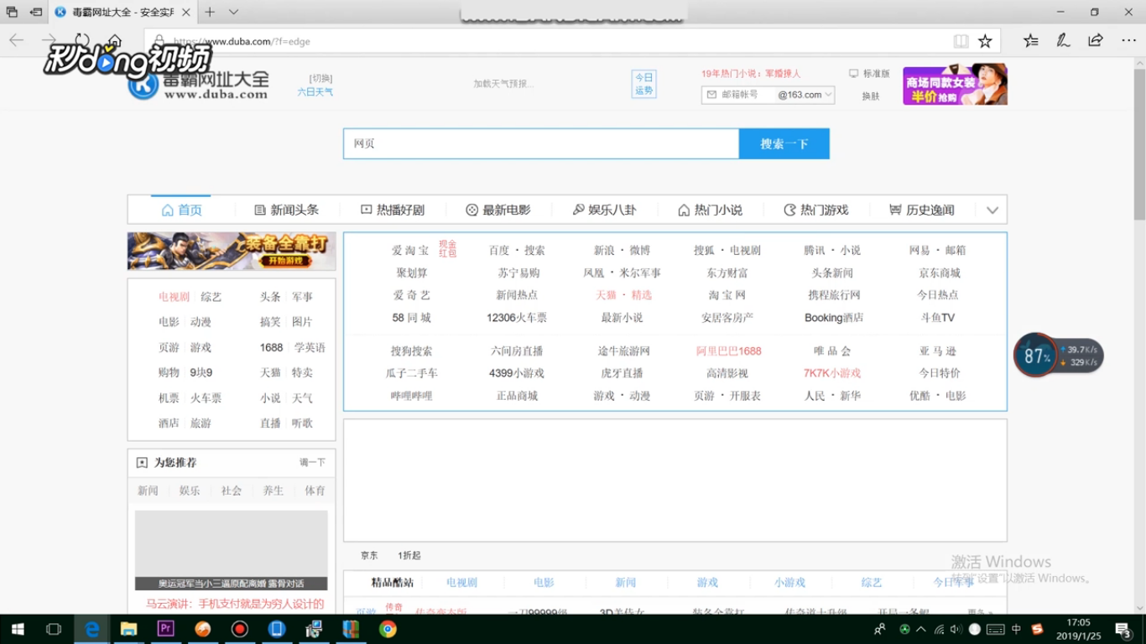Click the Share page icon

1096,40
